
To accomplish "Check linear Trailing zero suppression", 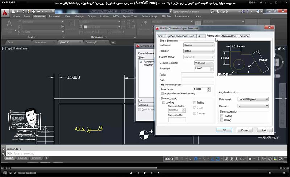I will 195,102.
